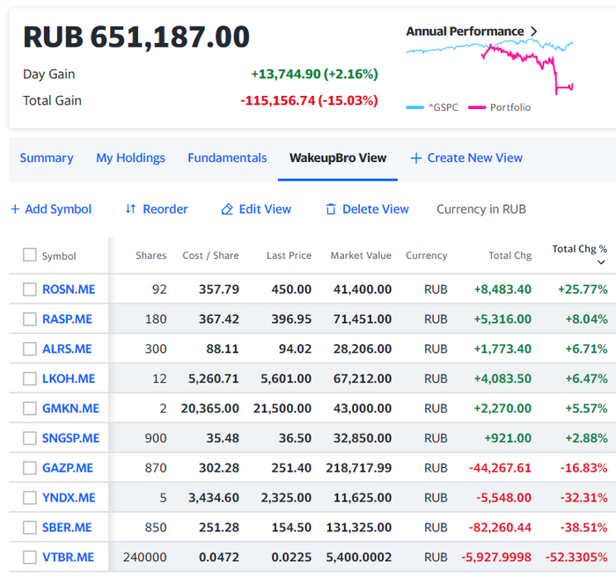This screenshot has height=578, width=616.
Task: Select the VTBR.ME row checkbox
Action: [30, 558]
